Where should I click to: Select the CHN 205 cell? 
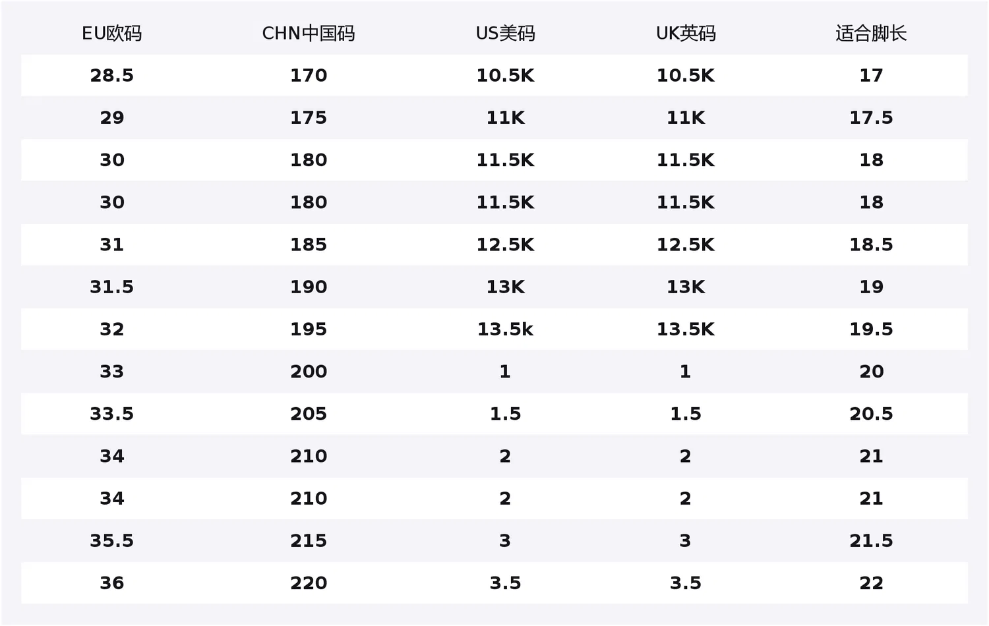point(309,414)
